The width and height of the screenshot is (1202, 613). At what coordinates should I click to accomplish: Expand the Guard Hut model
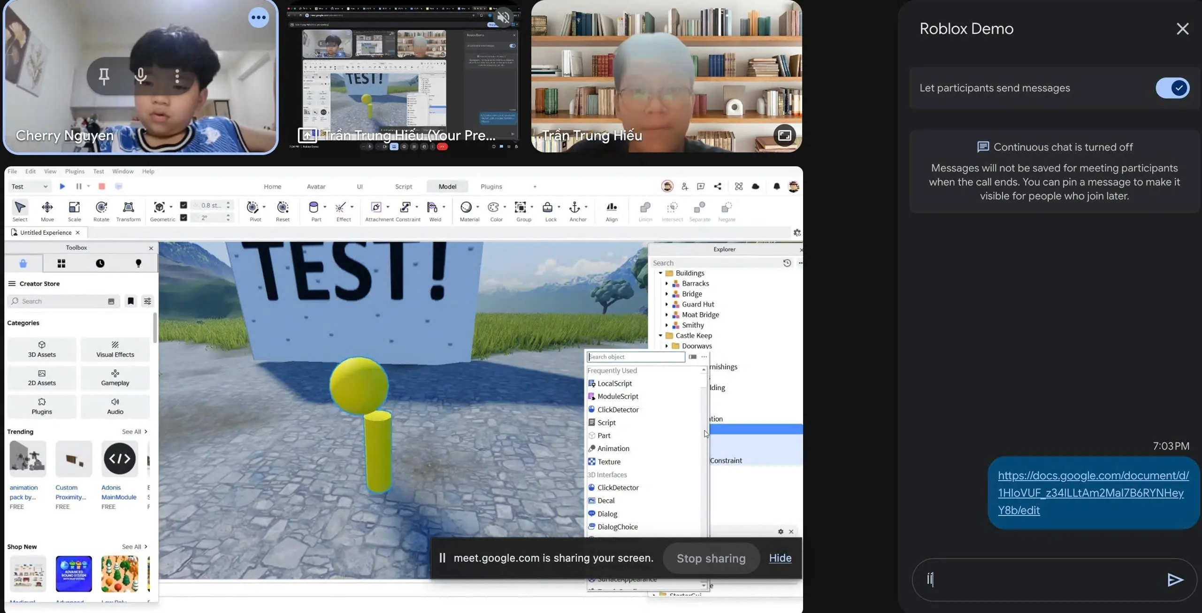click(x=666, y=304)
